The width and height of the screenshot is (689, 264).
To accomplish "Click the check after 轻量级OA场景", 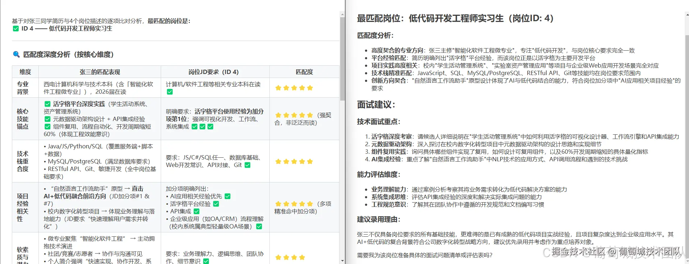I will (x=259, y=226).
